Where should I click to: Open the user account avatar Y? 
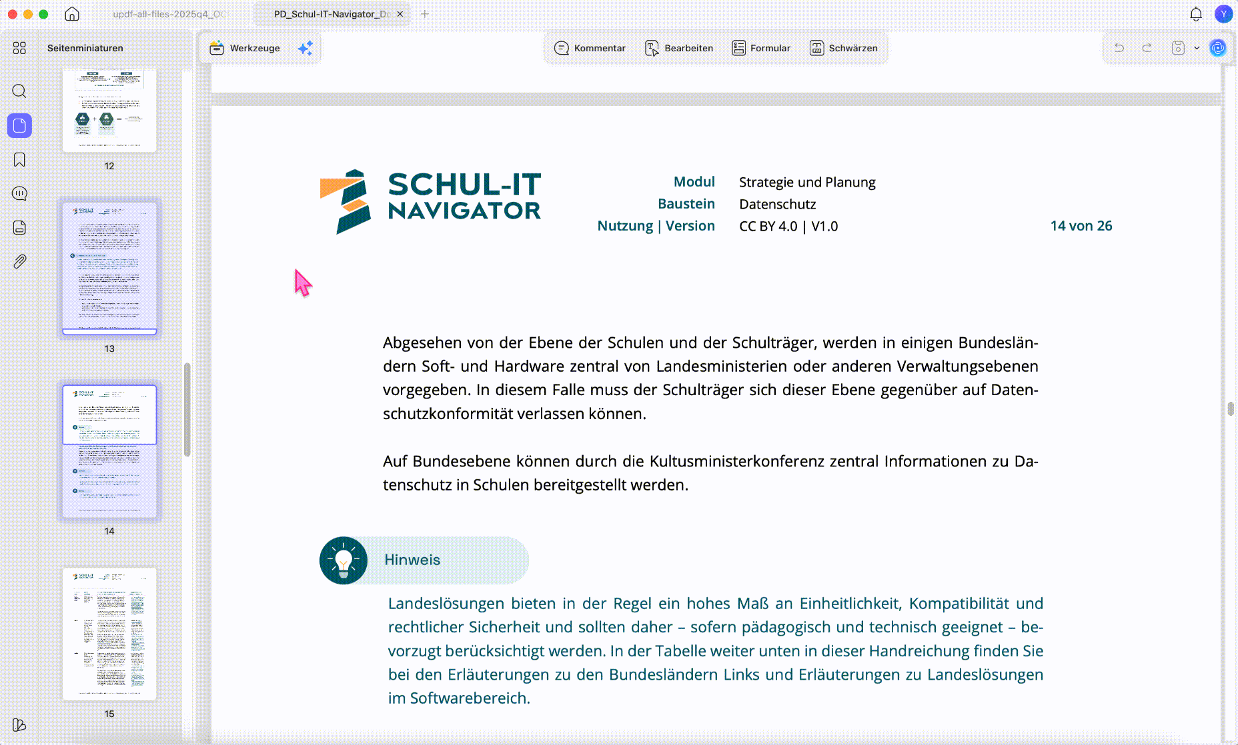1223,14
